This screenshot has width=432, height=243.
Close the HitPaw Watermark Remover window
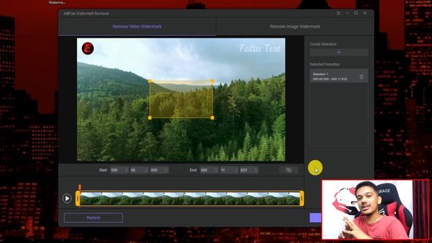coord(364,13)
